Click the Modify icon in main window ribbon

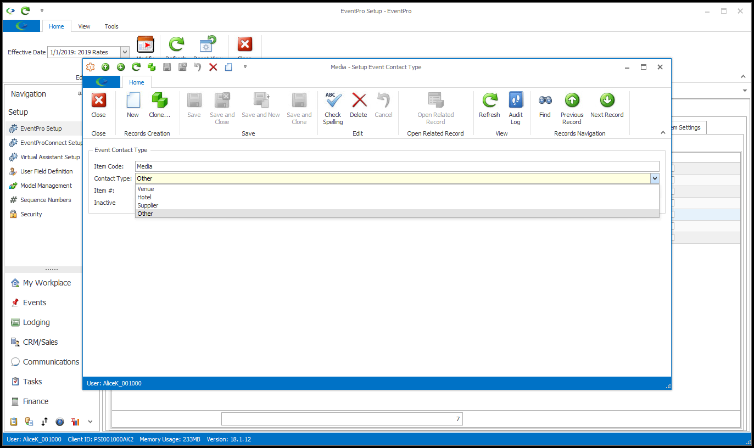point(145,45)
